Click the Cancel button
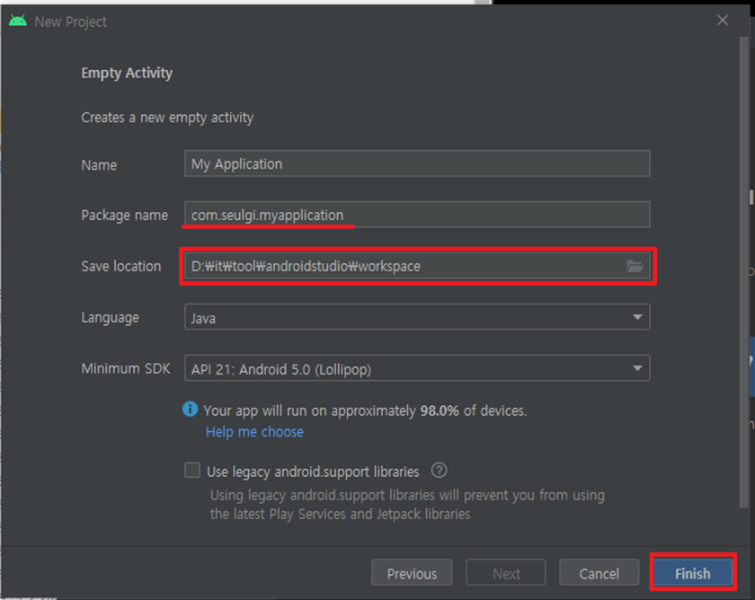Viewport: 755px width, 600px height. click(599, 572)
